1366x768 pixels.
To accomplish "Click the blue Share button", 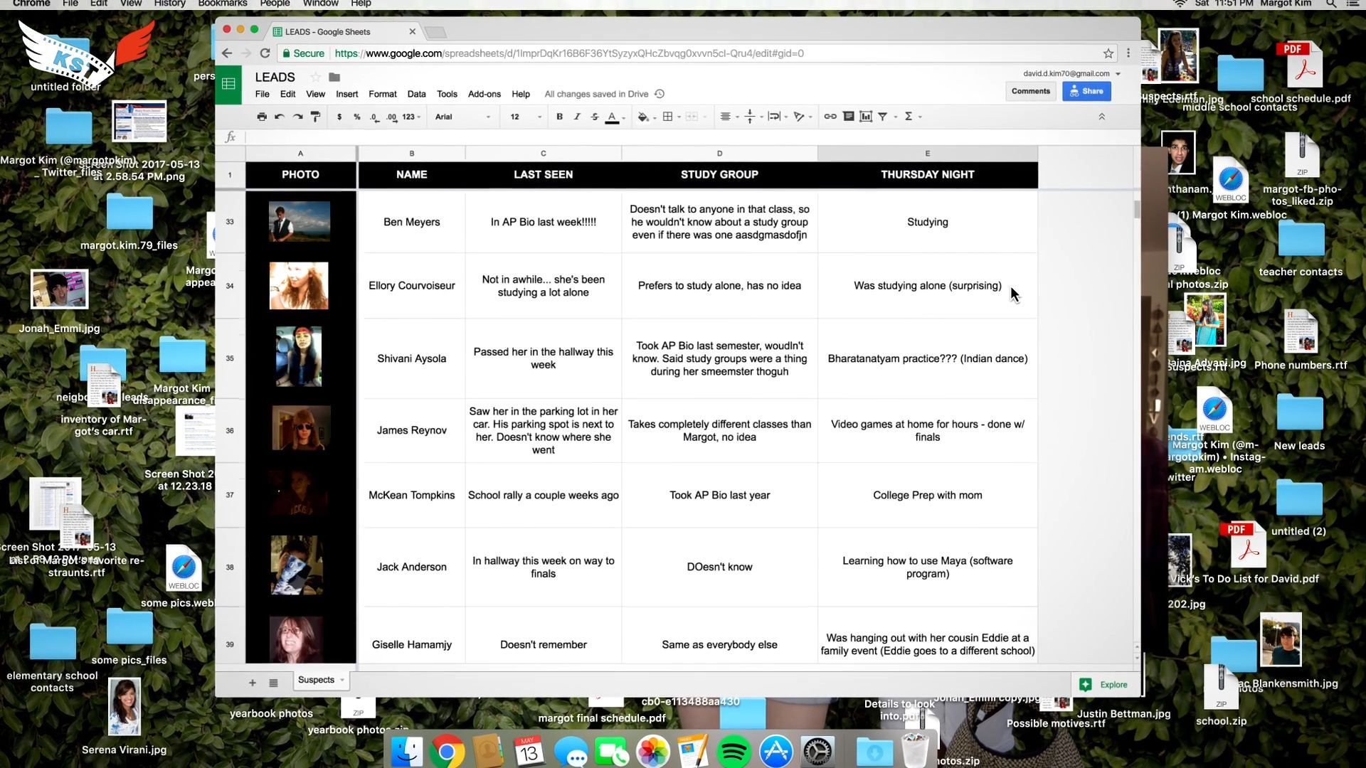I will 1086,91.
